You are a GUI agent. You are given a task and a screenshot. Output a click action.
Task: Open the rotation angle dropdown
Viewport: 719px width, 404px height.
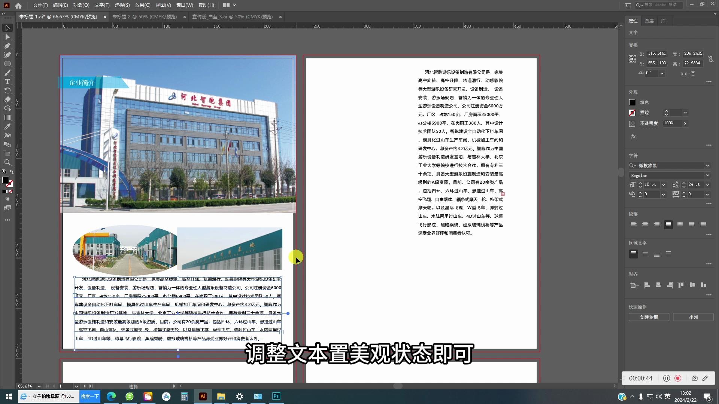pos(662,73)
